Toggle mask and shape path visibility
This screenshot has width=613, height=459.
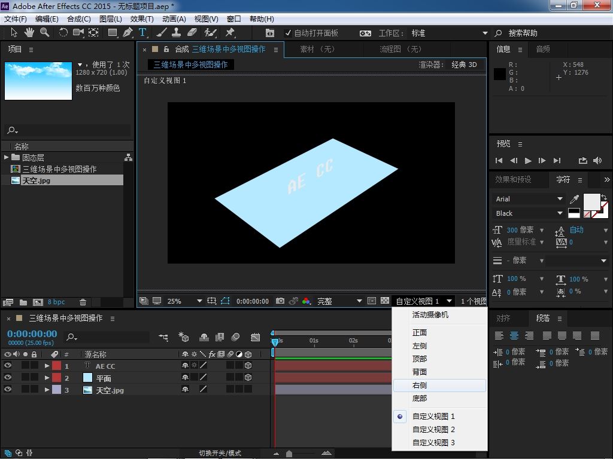(225, 301)
